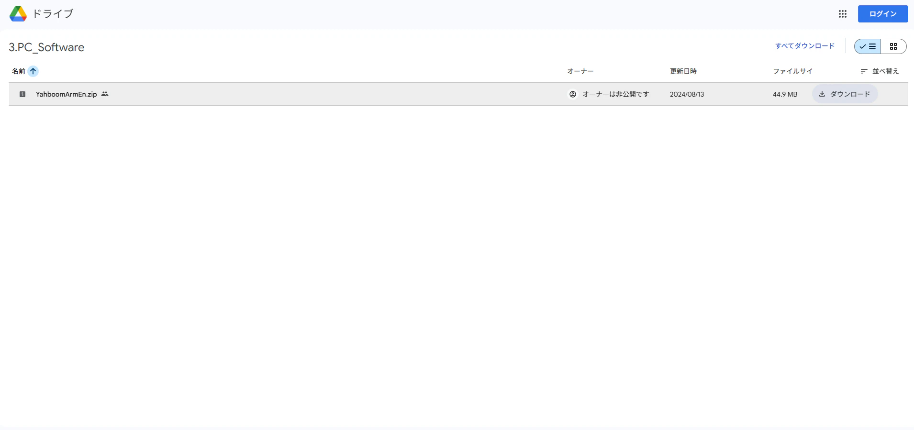Toggle the name sort direction arrow

tap(33, 71)
